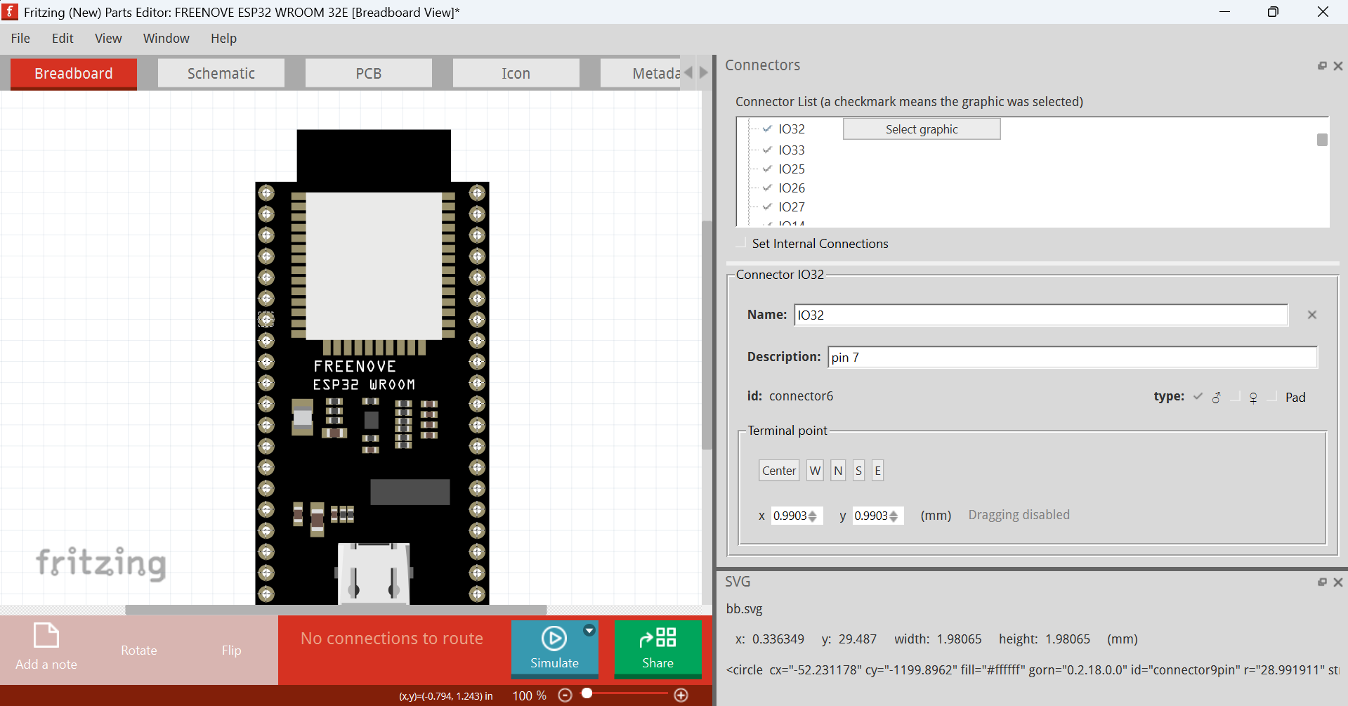Click the terminal y value spinner arrows
Screen dimensions: 1348x706
coord(894,516)
